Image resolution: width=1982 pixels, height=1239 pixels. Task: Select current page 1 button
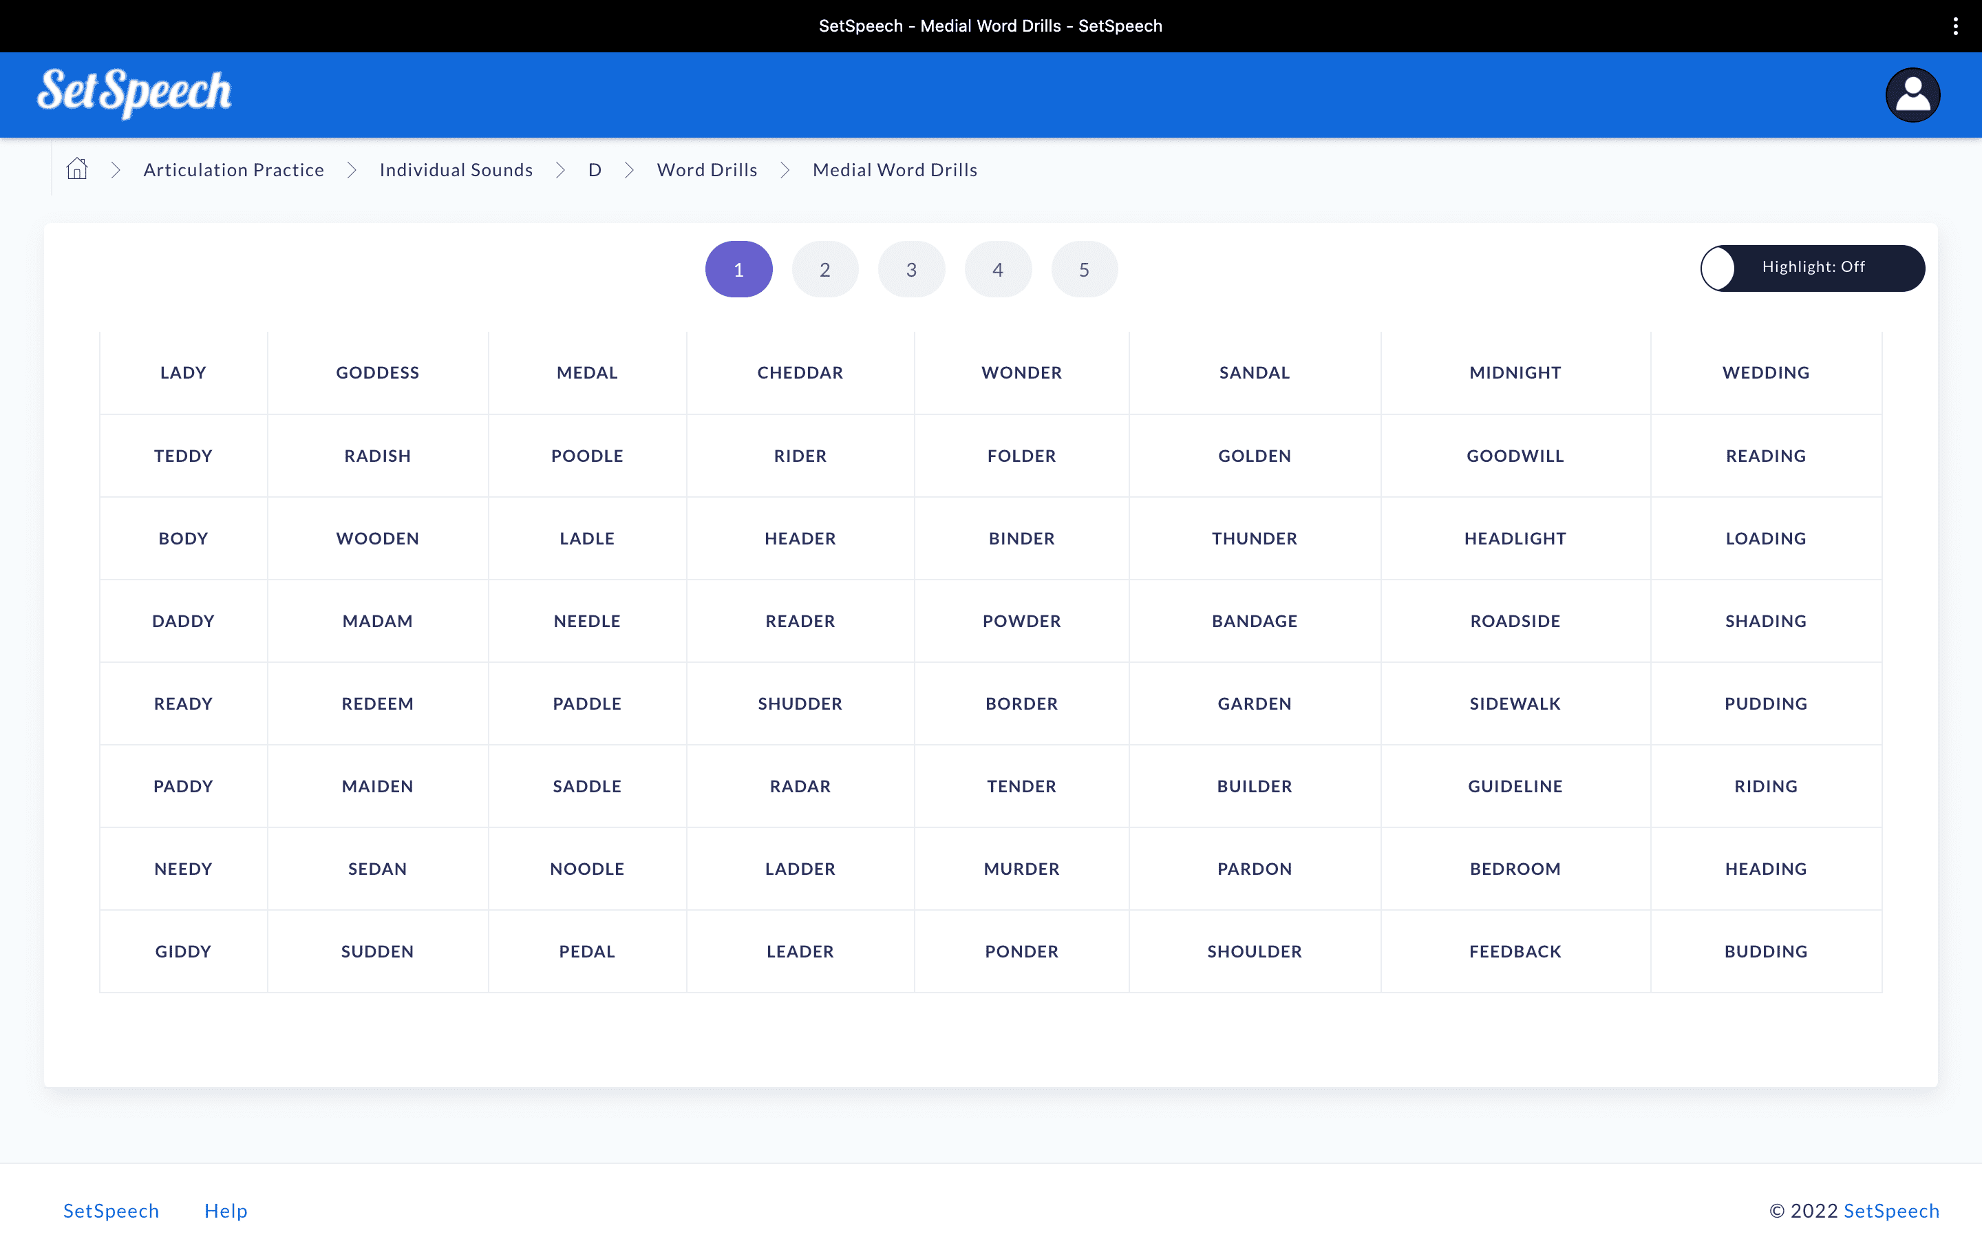pyautogui.click(x=738, y=270)
